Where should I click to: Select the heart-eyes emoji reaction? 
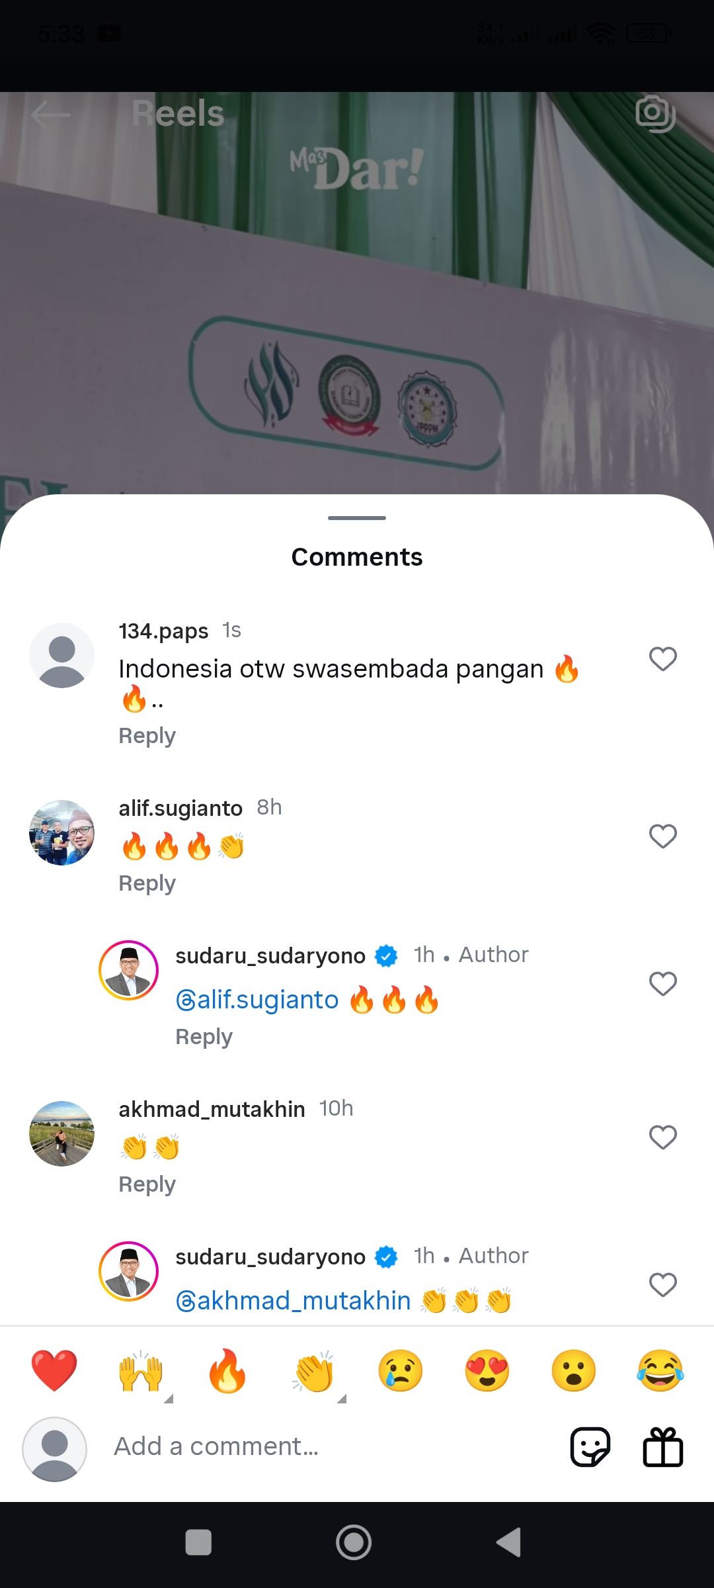coord(487,1370)
